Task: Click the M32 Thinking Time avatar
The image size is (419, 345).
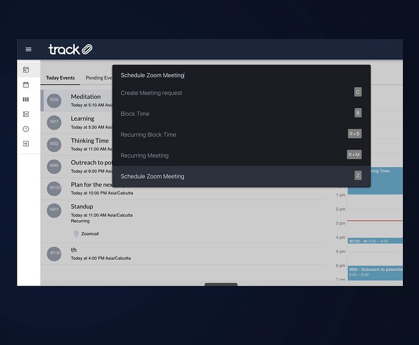Action: 54,144
